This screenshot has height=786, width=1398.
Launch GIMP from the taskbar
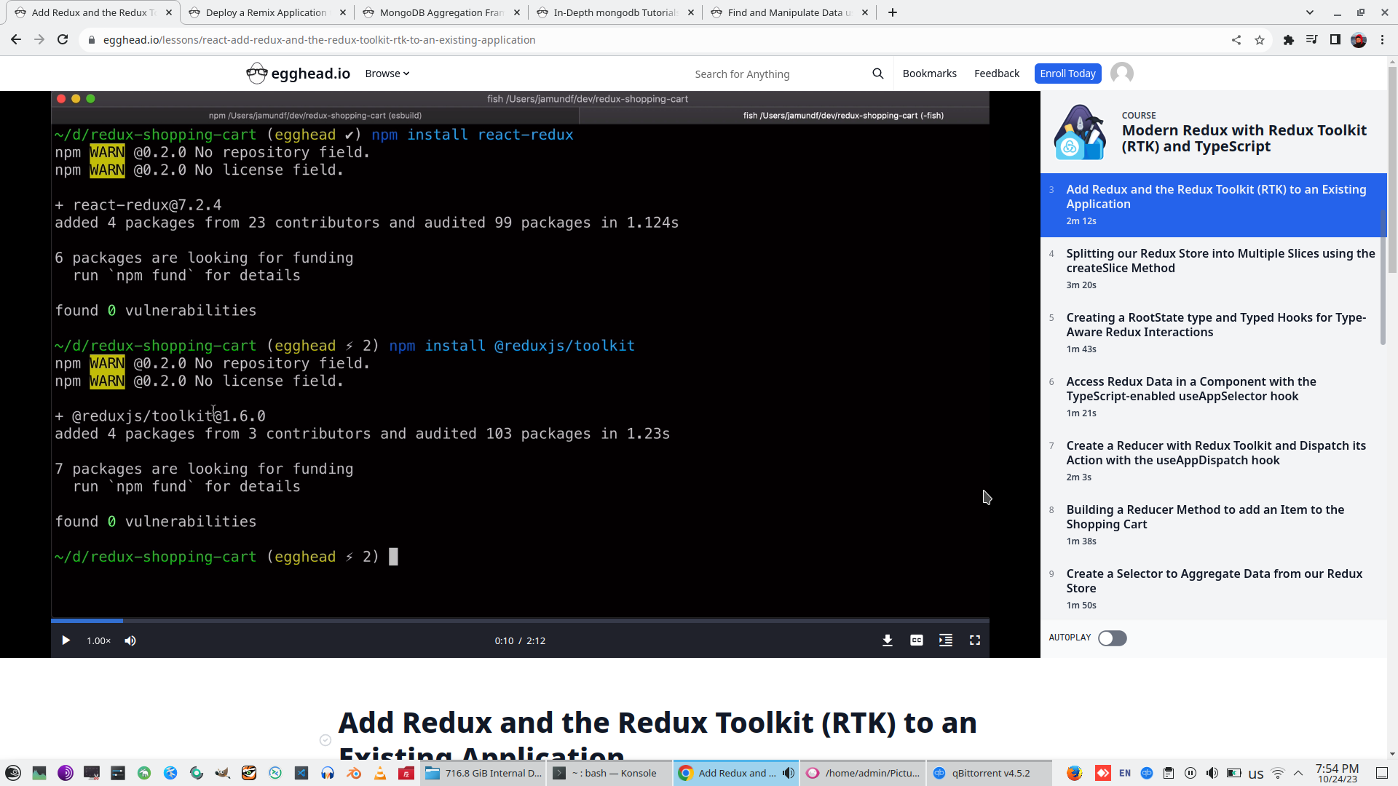[x=222, y=773]
